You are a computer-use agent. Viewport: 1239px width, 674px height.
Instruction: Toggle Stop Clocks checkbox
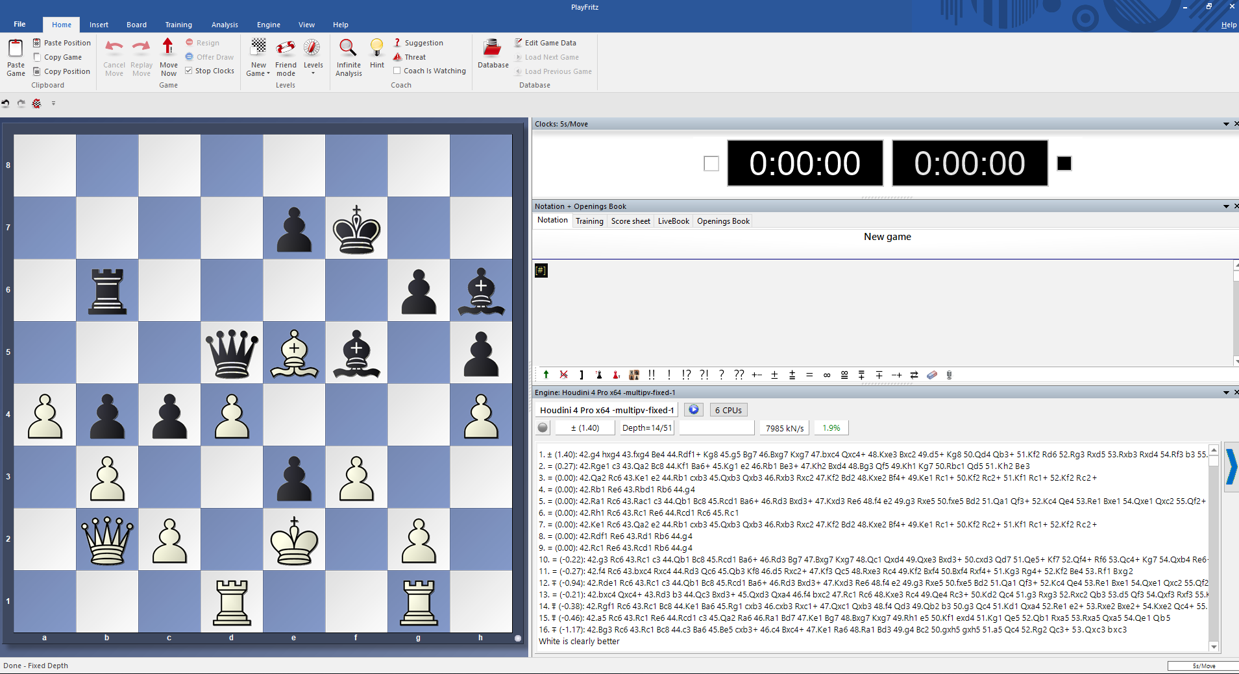(x=189, y=71)
